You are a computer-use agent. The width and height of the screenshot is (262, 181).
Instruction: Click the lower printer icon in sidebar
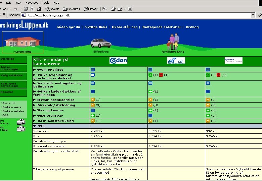(x=21, y=128)
